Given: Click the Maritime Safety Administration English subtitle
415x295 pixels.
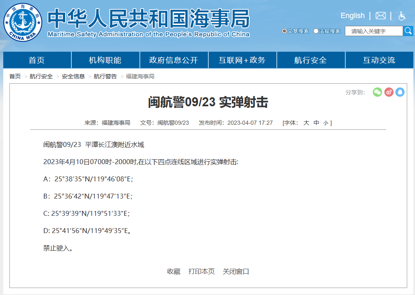Looking at the screenshot, I should pos(148,34).
